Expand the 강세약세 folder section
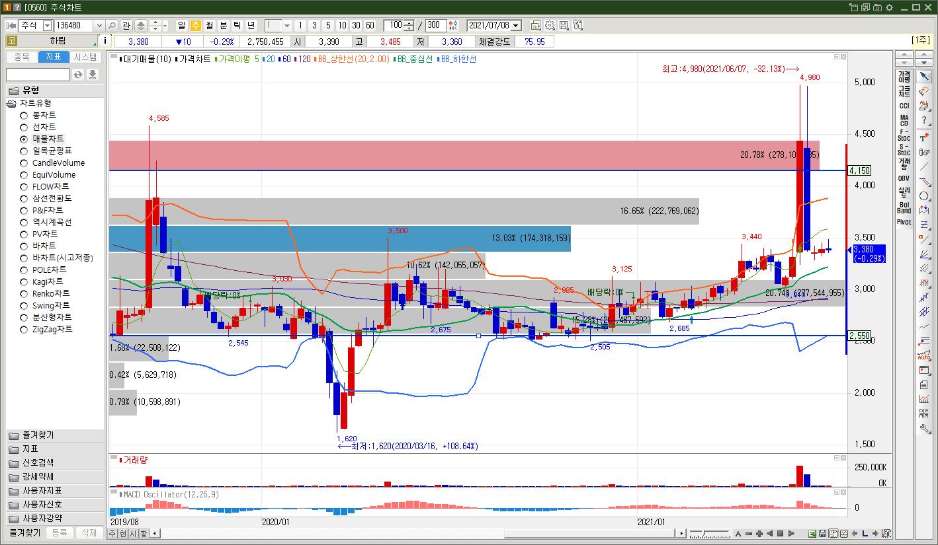Screen dimensions: 938x545 (x=56, y=477)
